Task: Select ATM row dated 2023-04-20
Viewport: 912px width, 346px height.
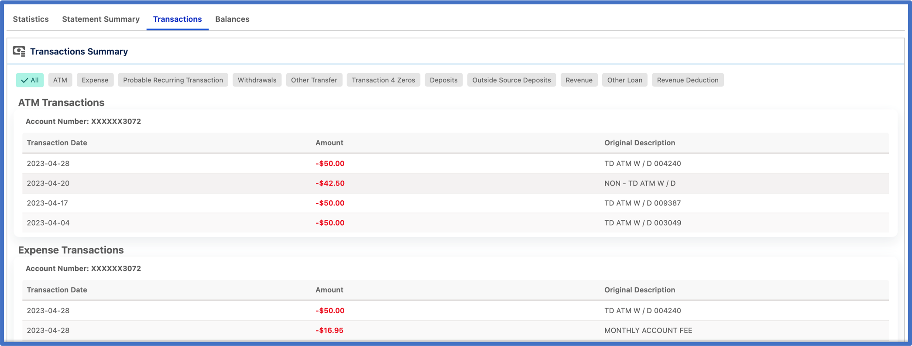Action: 456,183
